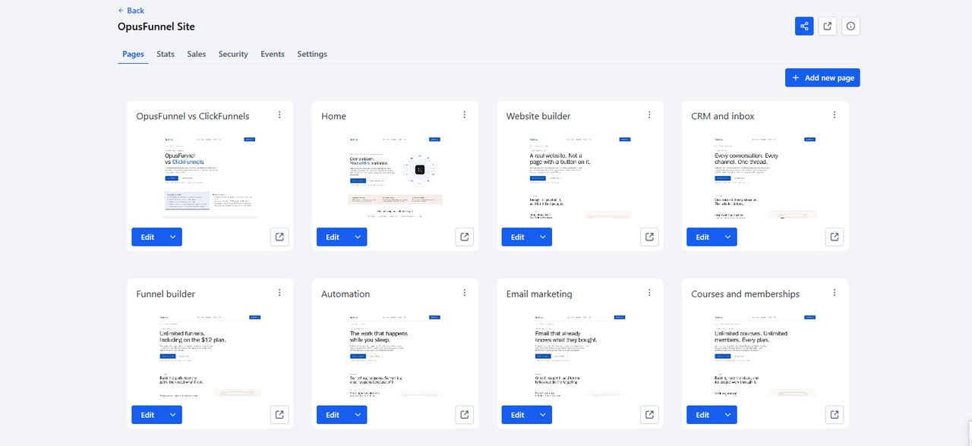Open Automation page externally
This screenshot has width=972, height=446.
465,414
